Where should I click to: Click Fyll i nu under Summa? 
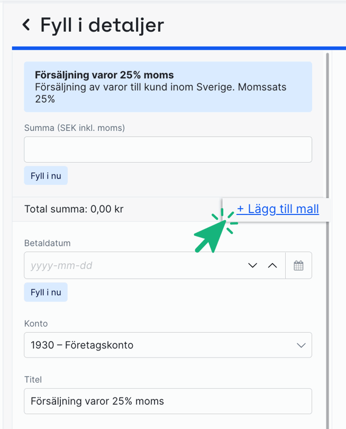45,175
